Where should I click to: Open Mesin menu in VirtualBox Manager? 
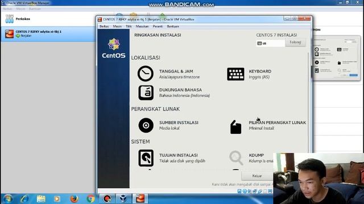coord(20,9)
